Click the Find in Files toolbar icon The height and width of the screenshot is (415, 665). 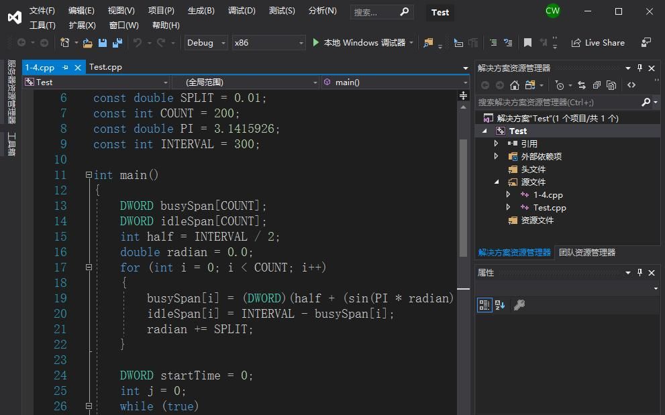coord(428,42)
